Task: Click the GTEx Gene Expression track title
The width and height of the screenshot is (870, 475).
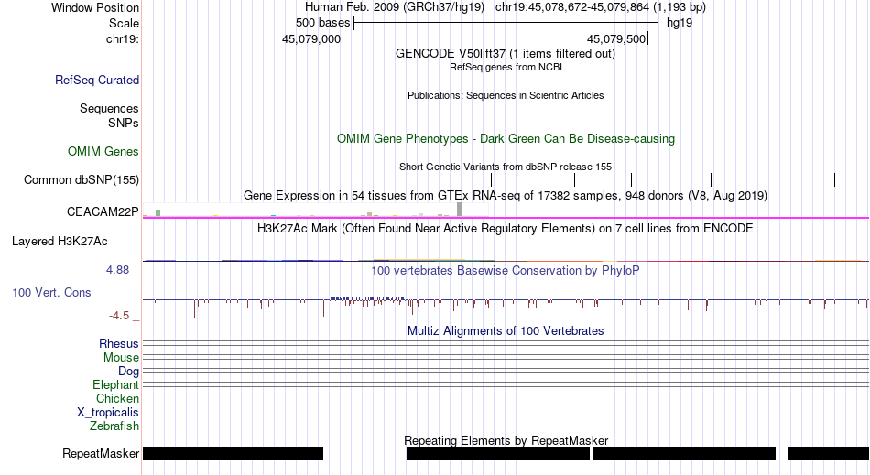Action: click(x=506, y=196)
